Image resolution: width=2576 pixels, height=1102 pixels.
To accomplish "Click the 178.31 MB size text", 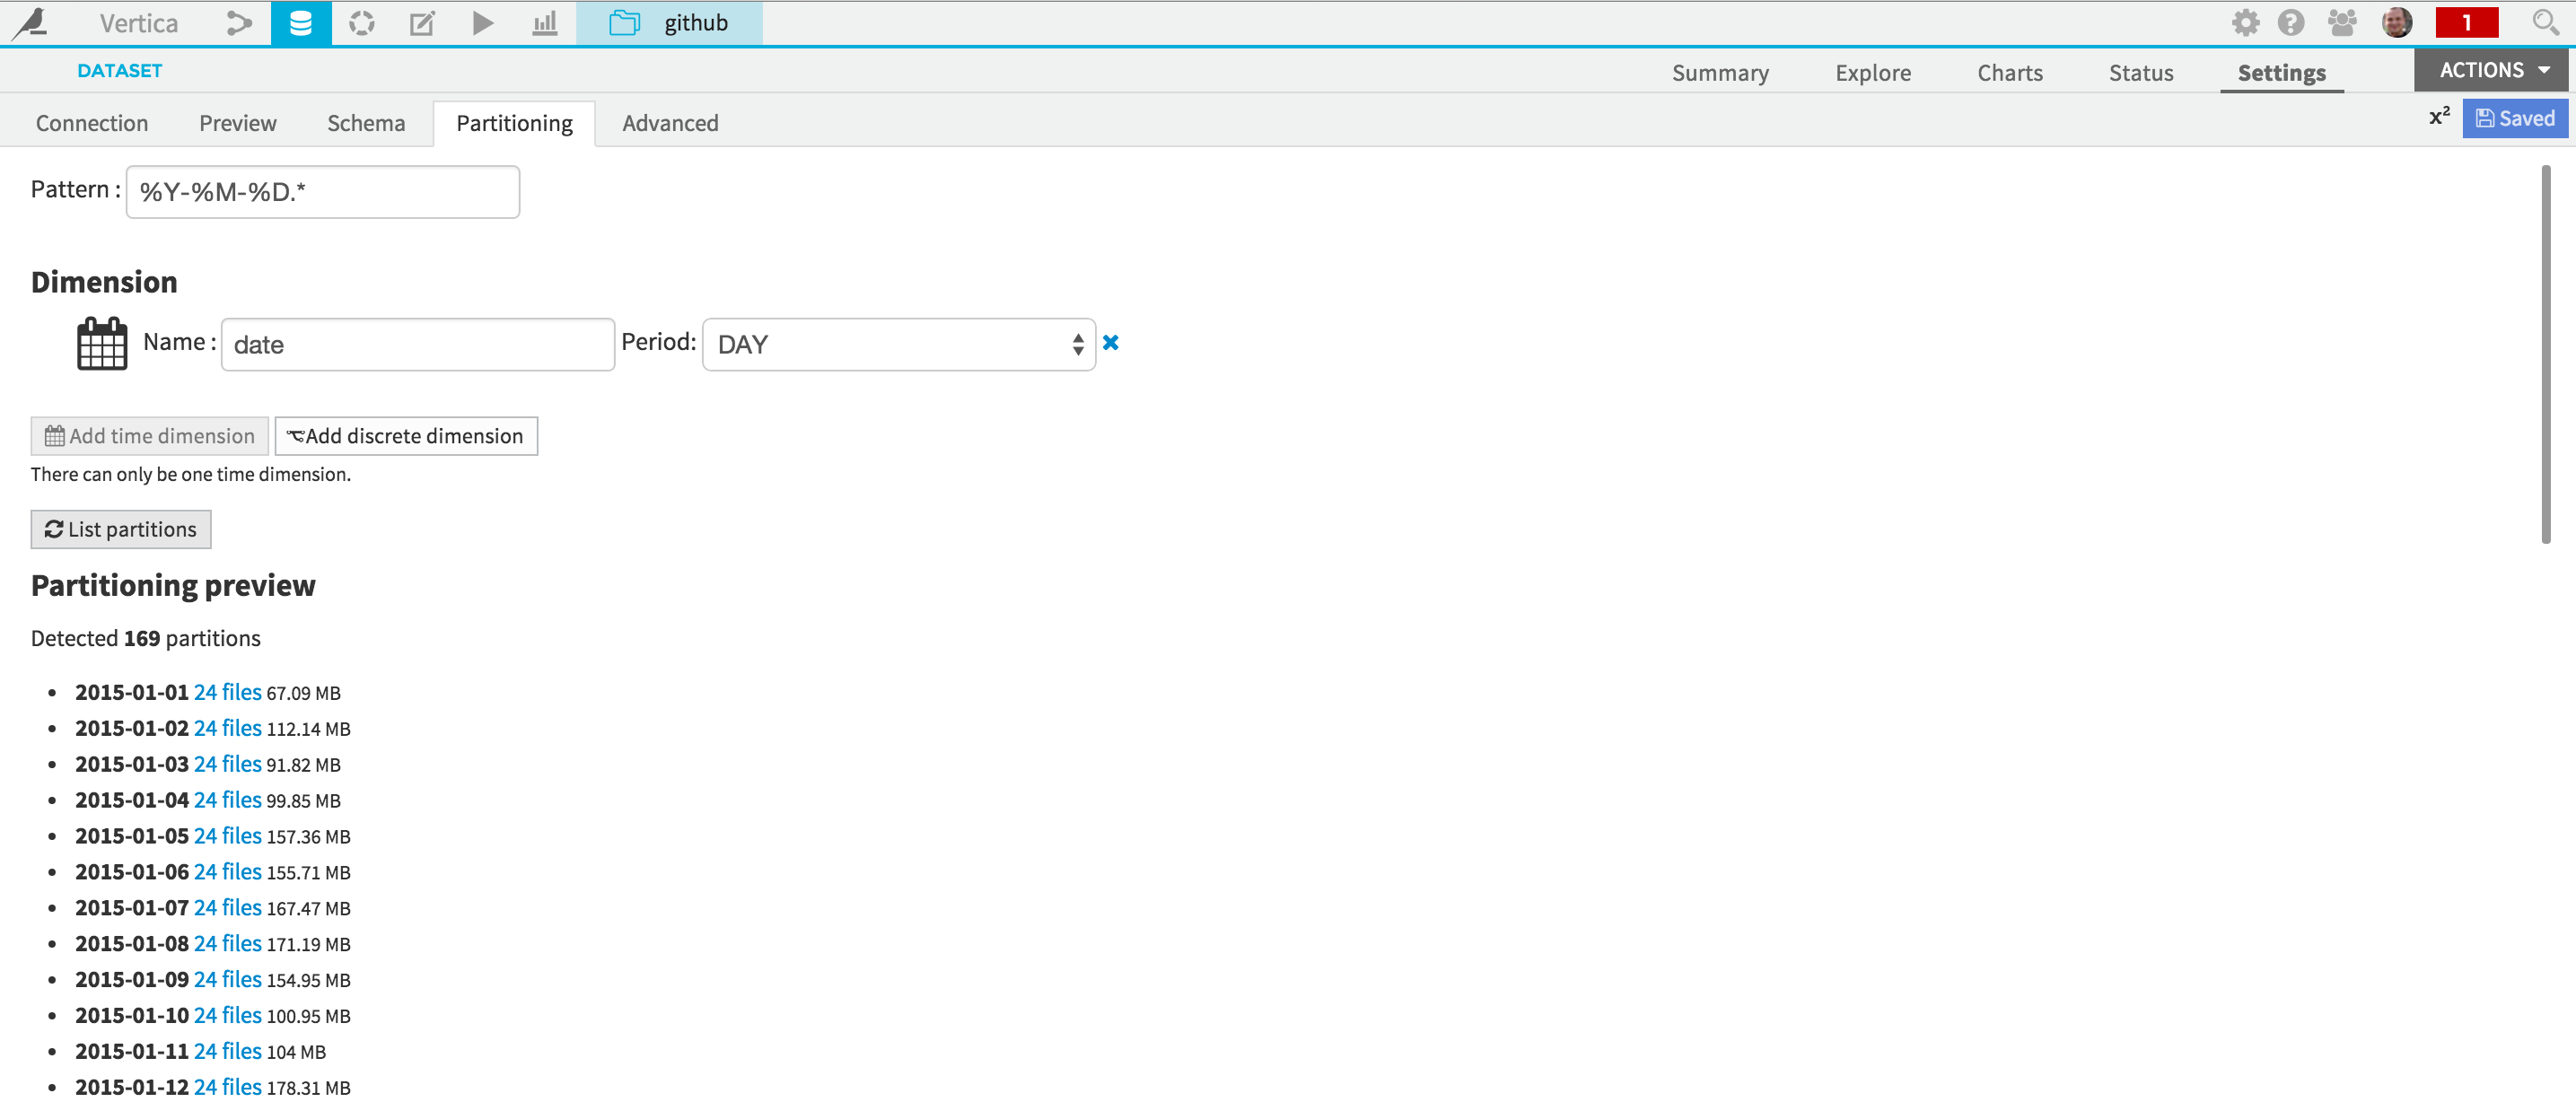I will coord(308,1088).
